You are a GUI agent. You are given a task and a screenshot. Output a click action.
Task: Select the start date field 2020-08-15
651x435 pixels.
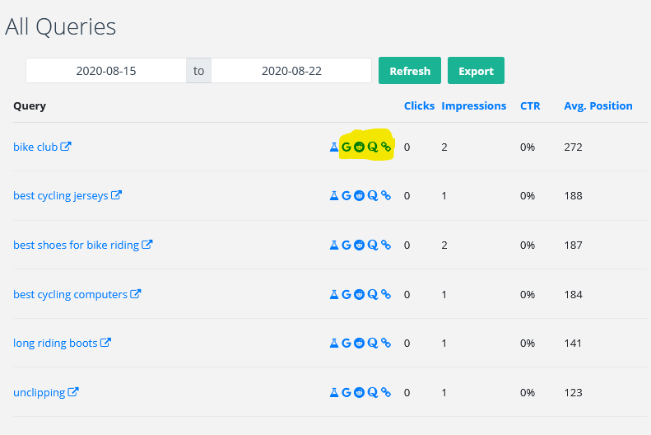click(x=106, y=71)
